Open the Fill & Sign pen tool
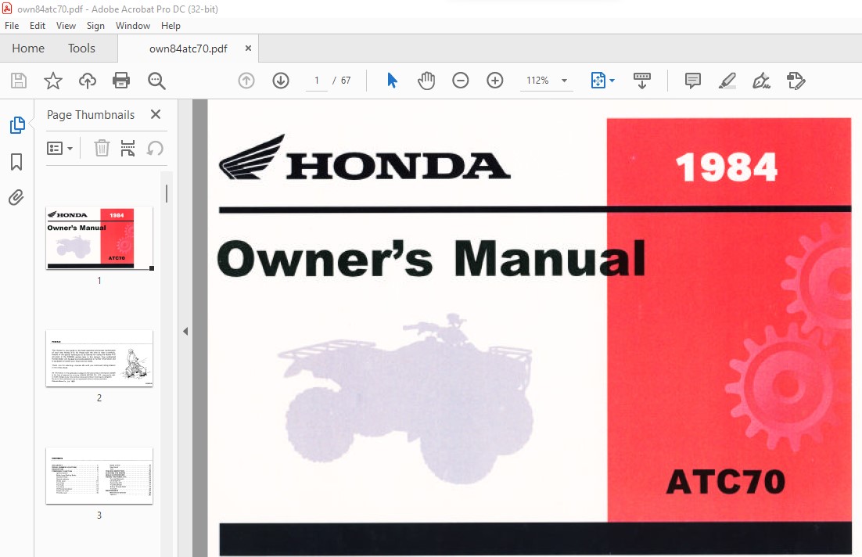Viewport: 862px width, 557px height. (x=761, y=81)
